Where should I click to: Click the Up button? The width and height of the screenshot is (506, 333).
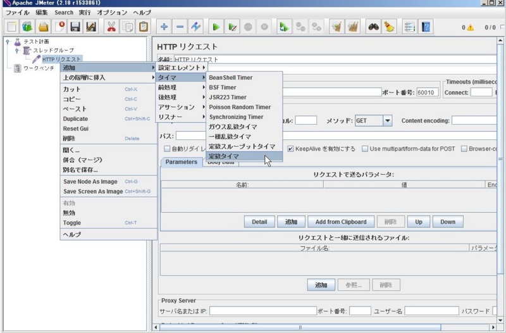coord(419,222)
